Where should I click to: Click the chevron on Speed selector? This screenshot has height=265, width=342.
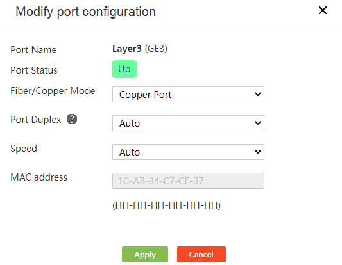pyautogui.click(x=258, y=152)
